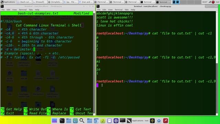Open Terminal menu in right terminal window
Viewport: 220px width, 124px height.
coord(119,10)
